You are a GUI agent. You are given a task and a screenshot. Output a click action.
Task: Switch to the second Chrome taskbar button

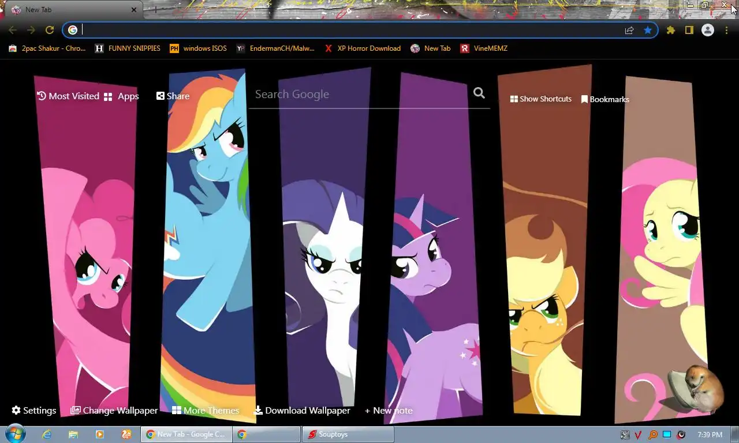267,434
